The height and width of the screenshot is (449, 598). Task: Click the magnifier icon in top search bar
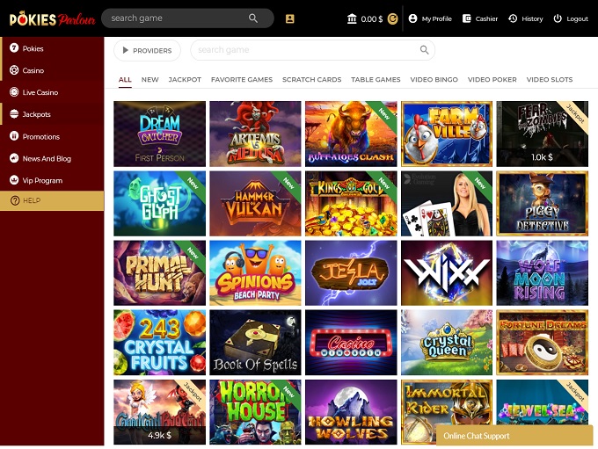pyautogui.click(x=253, y=18)
